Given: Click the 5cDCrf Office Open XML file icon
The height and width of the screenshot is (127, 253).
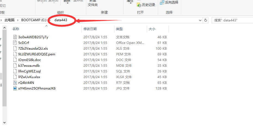Looking at the screenshot, I should 15,43.
